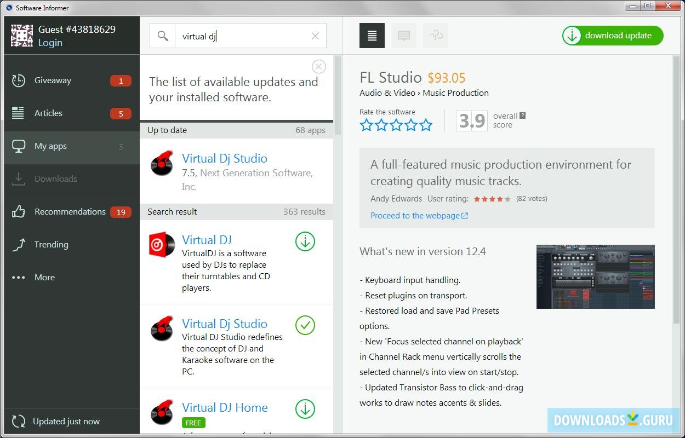The width and height of the screenshot is (685, 438).
Task: Click the Software Informer title bar icon
Action: pyautogui.click(x=9, y=8)
